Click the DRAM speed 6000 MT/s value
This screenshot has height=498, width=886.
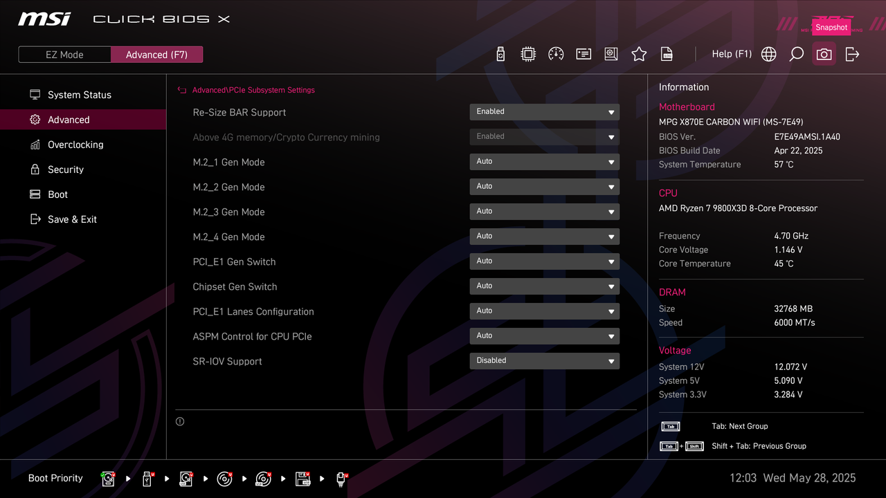point(795,322)
